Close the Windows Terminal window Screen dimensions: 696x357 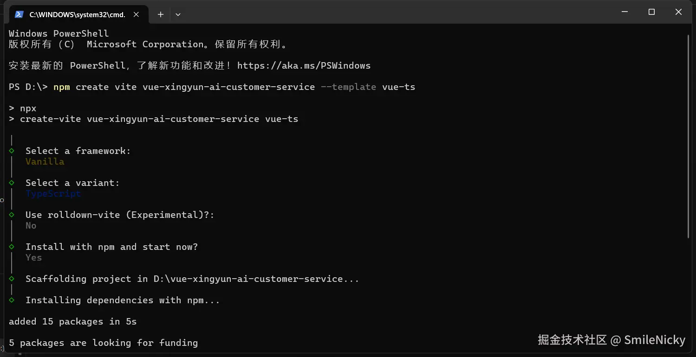tap(678, 12)
